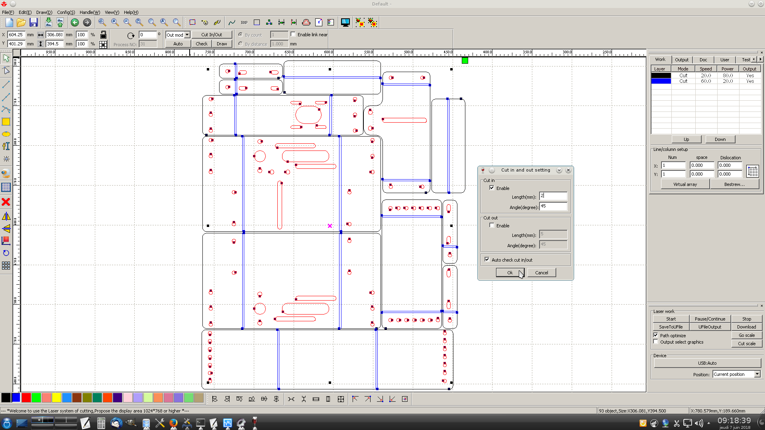
Task: Toggle Path optimize checkbox
Action: [656, 335]
